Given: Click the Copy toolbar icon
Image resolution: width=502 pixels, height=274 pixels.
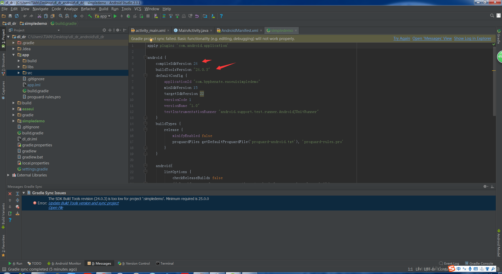Looking at the screenshot, I should click(46, 16).
